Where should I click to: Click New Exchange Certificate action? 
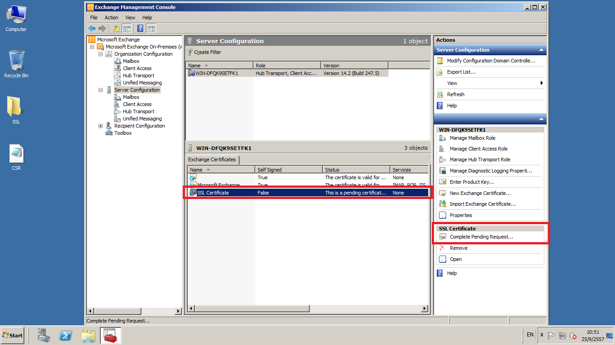pyautogui.click(x=480, y=193)
